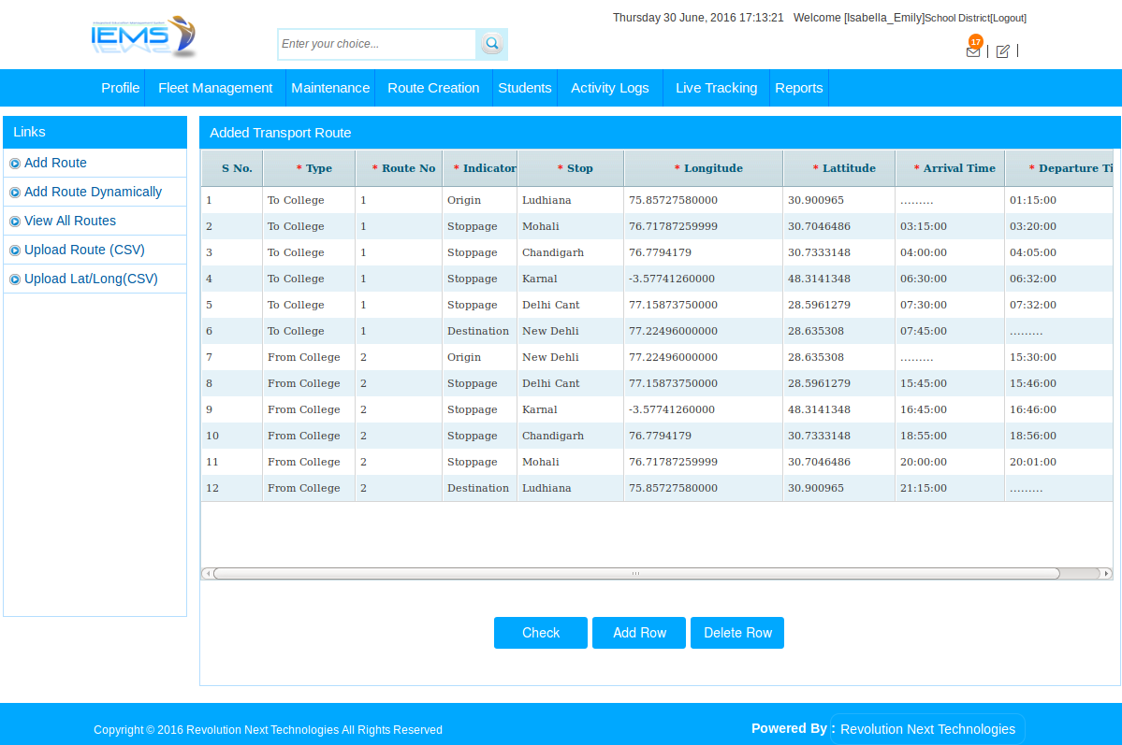The width and height of the screenshot is (1122, 745).
Task: Select the Ludhiana stop cell in row 1
Action: coord(570,200)
